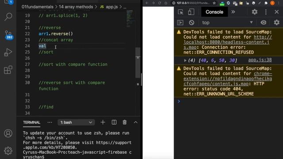Toggle DevTools device toolbar
283x159 pixels.
click(x=191, y=12)
